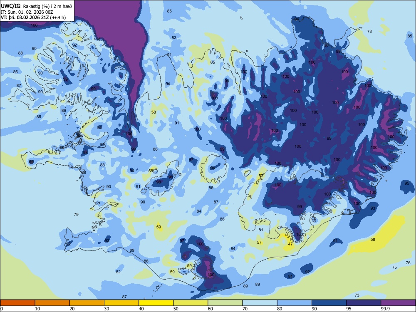Click the 'VT: þri. 03.02.2026 21Z (+69 h)' line
The height and width of the screenshot is (312, 416).
[33, 18]
